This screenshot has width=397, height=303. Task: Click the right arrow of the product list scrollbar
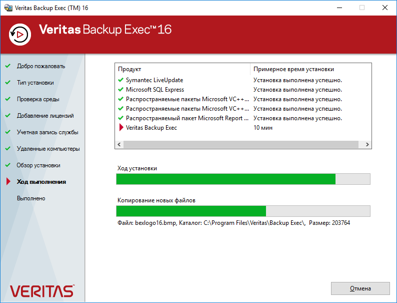367,145
